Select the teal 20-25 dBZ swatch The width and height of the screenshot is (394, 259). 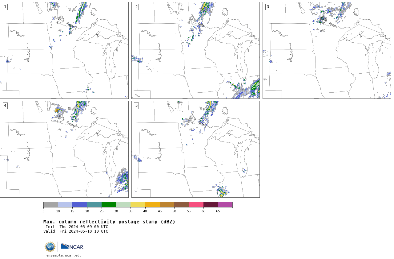pyautogui.click(x=94, y=205)
